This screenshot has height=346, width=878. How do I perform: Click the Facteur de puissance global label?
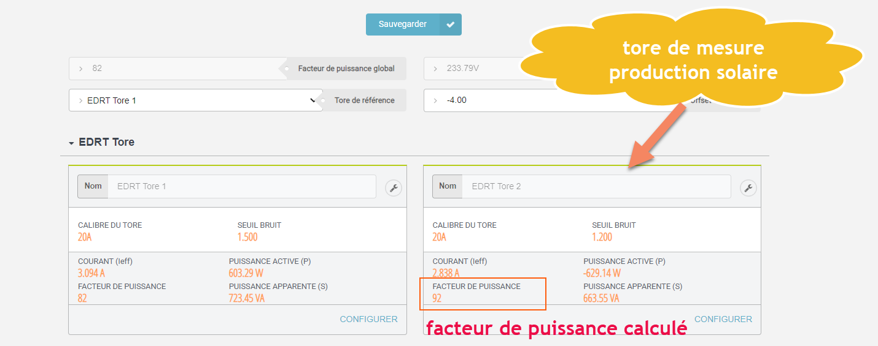click(346, 69)
